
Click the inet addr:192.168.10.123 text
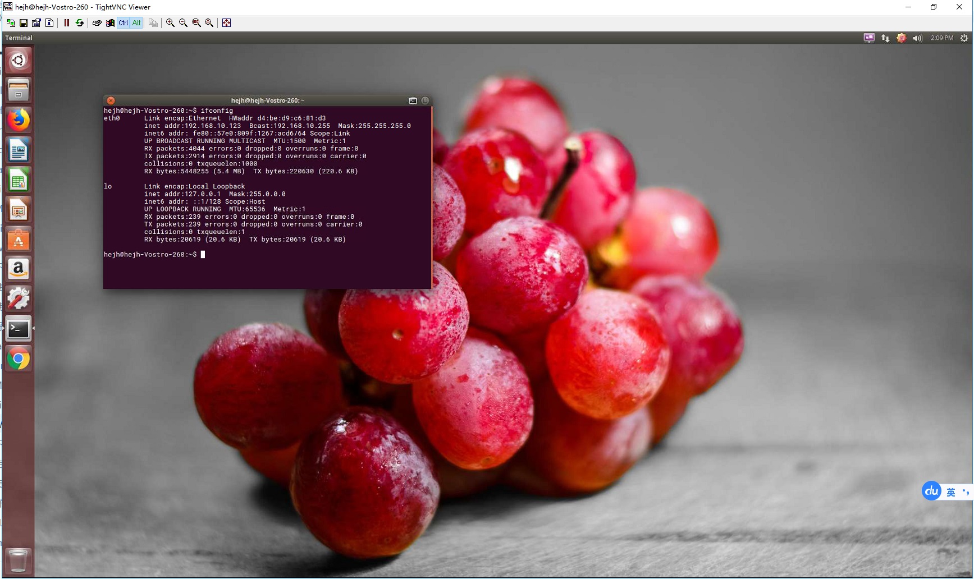pyautogui.click(x=193, y=126)
